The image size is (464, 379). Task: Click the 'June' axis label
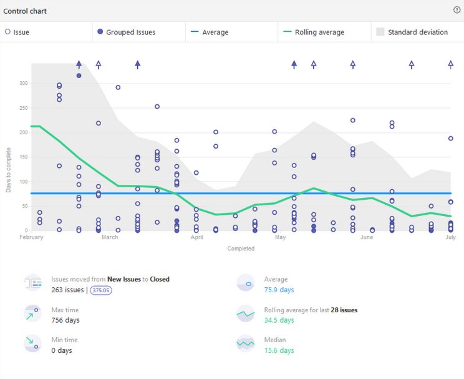367,237
